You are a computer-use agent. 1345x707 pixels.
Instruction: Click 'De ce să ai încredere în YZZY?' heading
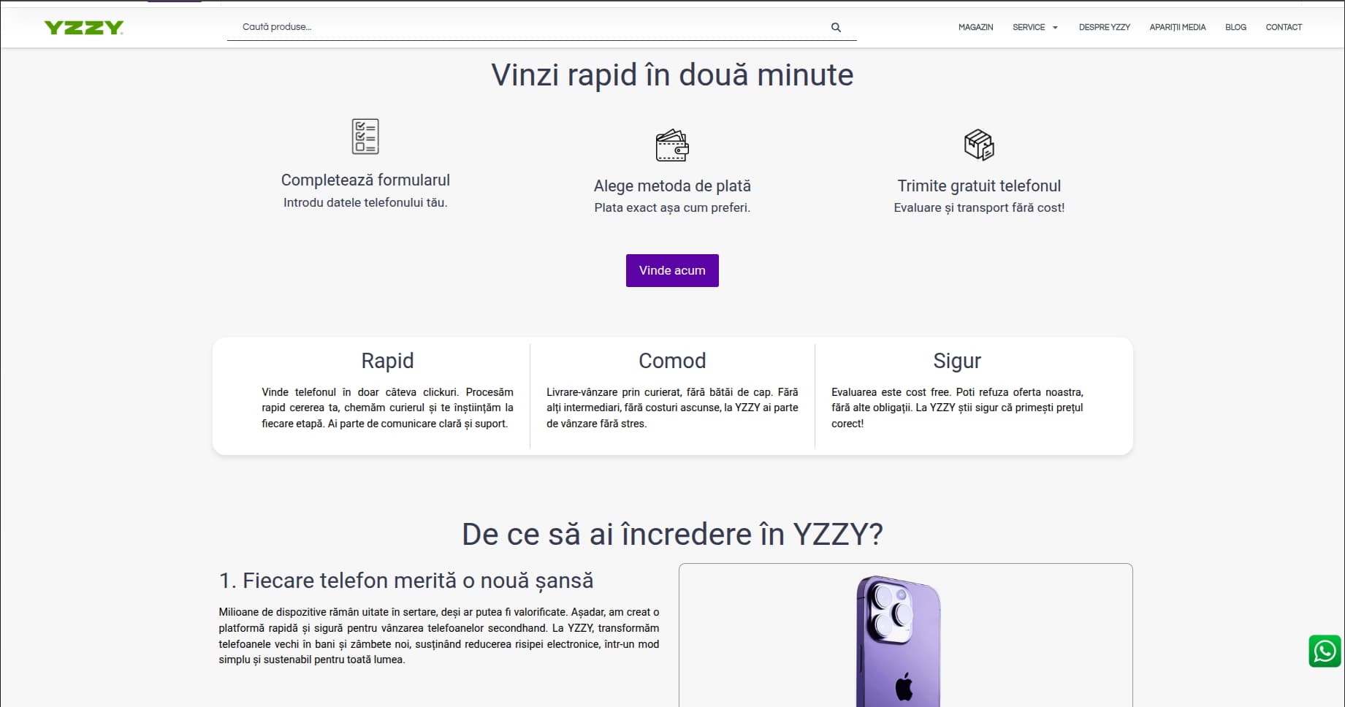pyautogui.click(x=672, y=535)
